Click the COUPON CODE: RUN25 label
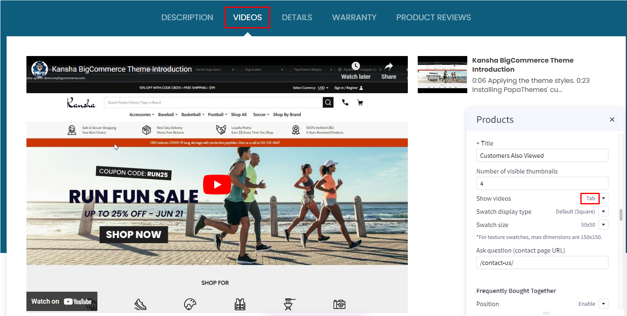 pos(133,173)
